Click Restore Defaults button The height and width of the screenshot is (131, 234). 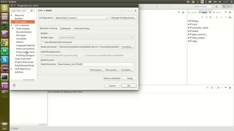[x=112, y=78]
